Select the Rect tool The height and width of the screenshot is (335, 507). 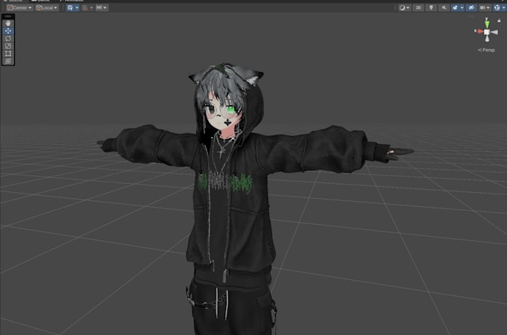coord(8,54)
